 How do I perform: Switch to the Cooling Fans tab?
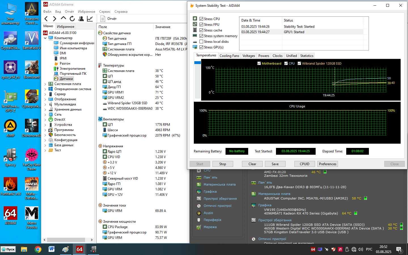tap(229, 56)
